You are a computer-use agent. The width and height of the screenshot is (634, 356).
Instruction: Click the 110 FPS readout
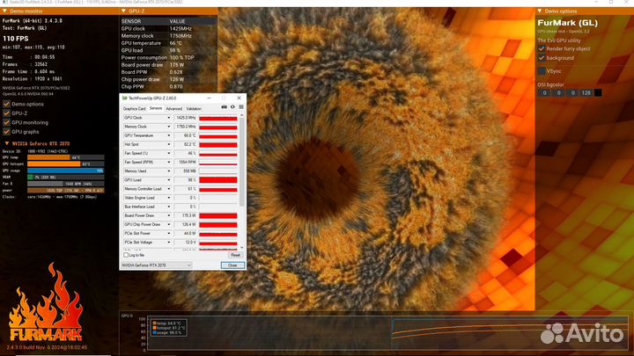click(15, 39)
